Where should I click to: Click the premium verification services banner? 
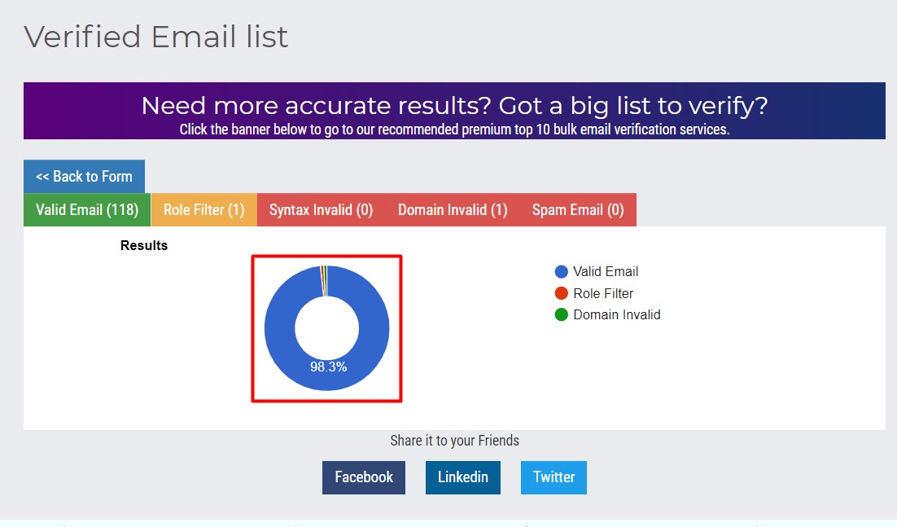(454, 111)
